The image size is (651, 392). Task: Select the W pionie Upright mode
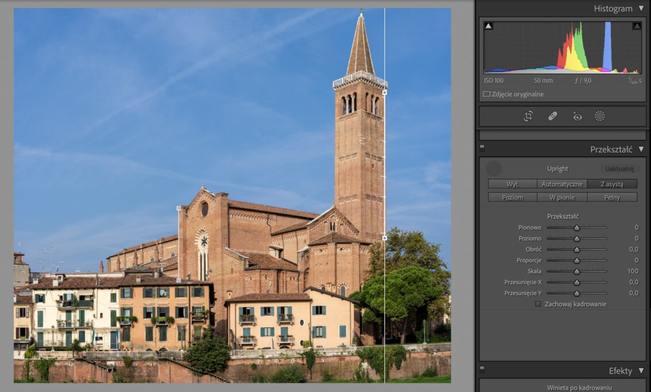(562, 197)
